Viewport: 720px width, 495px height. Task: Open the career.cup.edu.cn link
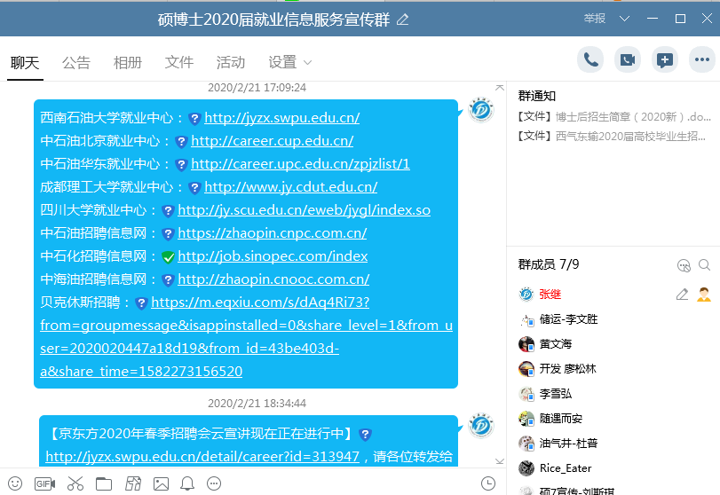[x=273, y=141]
